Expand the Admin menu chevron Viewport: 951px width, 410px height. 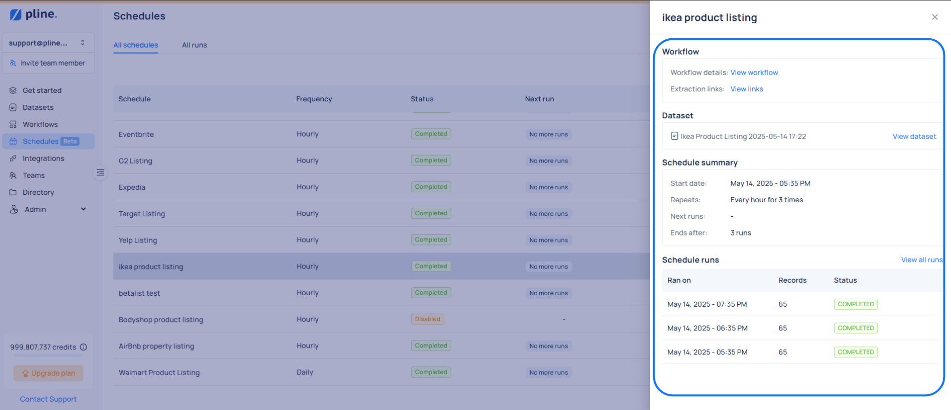coord(84,209)
